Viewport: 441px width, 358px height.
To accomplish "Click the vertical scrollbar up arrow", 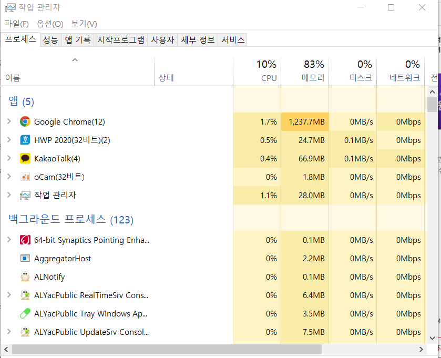I will 432,91.
